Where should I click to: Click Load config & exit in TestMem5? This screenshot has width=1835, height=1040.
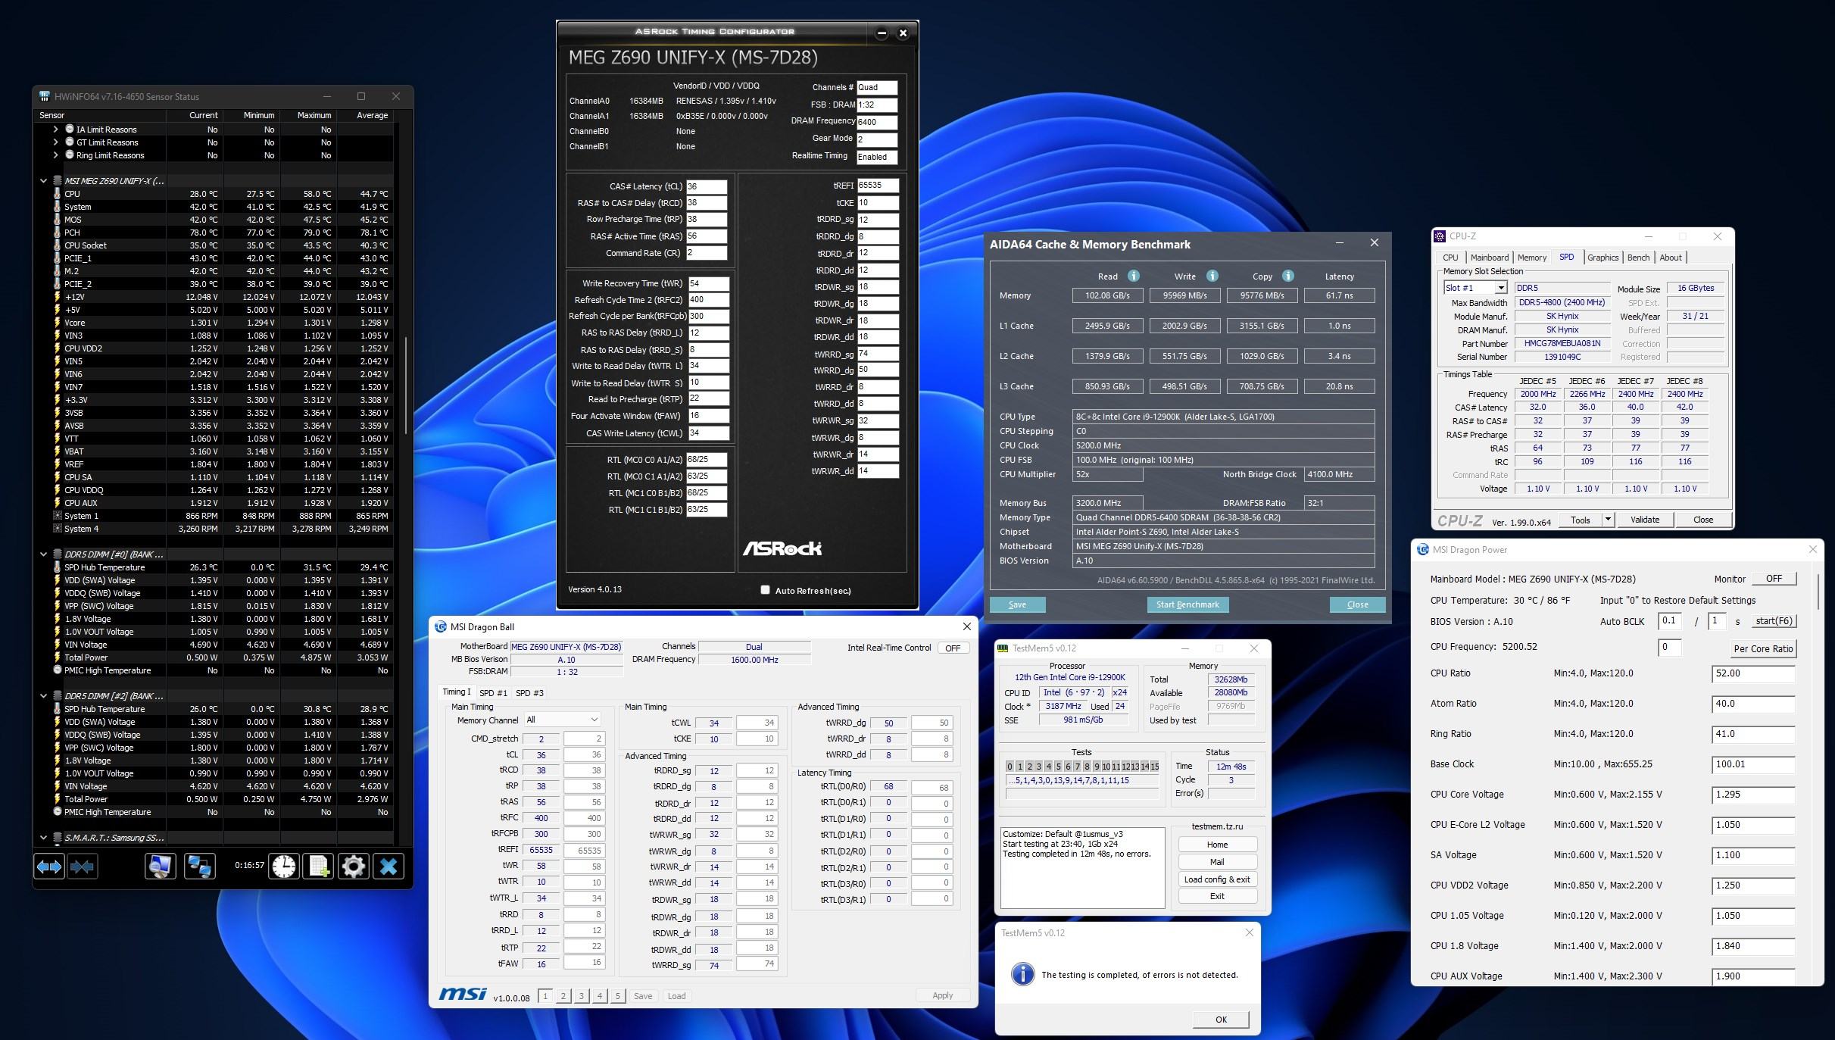(x=1216, y=879)
